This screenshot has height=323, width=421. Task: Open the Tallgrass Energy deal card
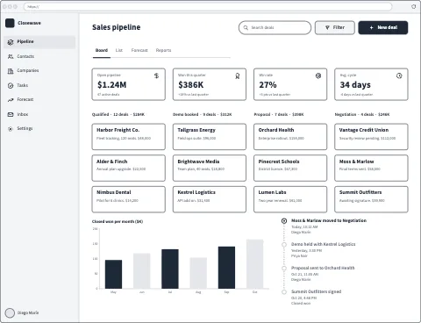tap(210, 137)
